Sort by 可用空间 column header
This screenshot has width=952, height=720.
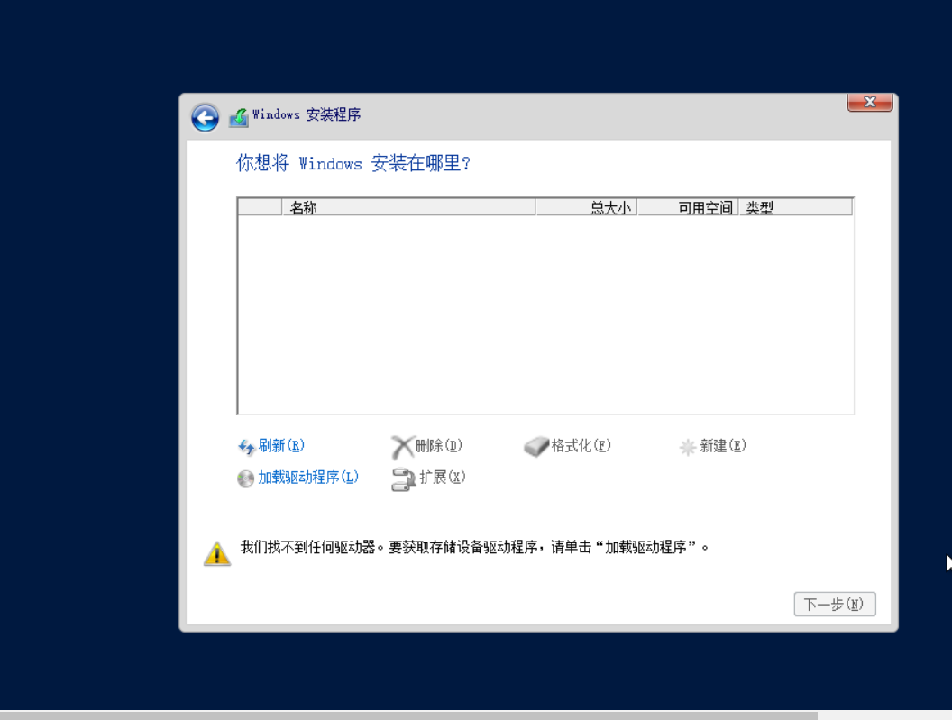pyautogui.click(x=688, y=207)
